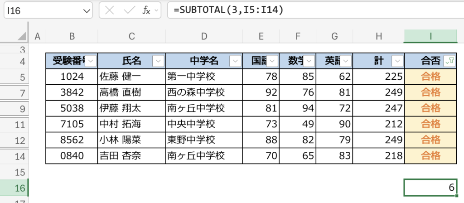
Task: Open the 英語 column filter dropdown
Action: click(346, 61)
